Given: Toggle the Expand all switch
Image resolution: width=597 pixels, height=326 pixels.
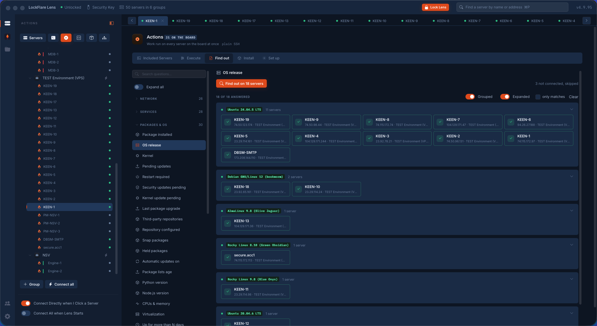Looking at the screenshot, I should pyautogui.click(x=139, y=87).
